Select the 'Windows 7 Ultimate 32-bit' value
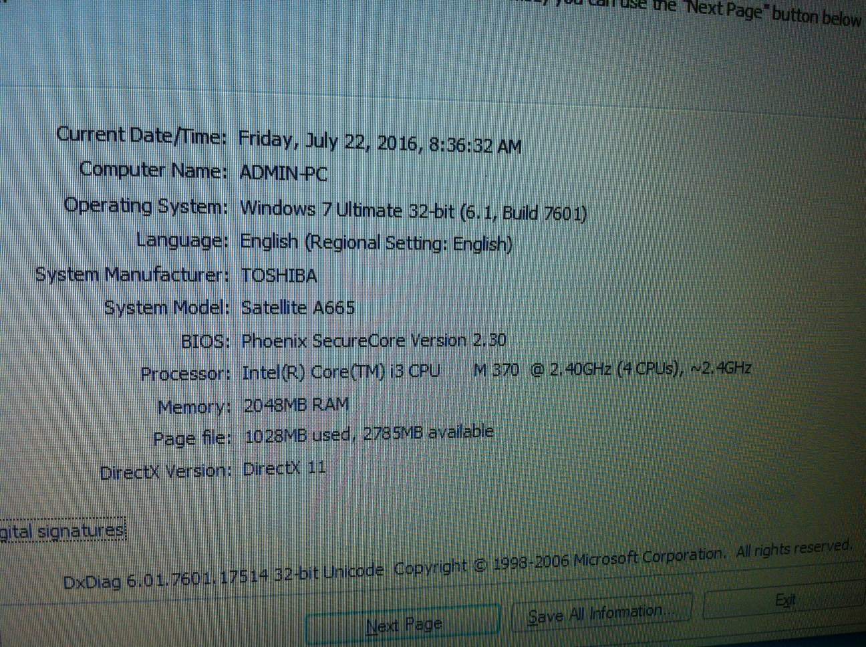Image resolution: width=866 pixels, height=647 pixels. pos(413,211)
